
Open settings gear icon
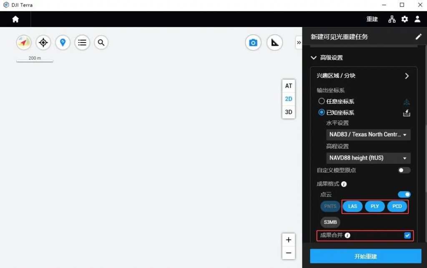[404, 19]
